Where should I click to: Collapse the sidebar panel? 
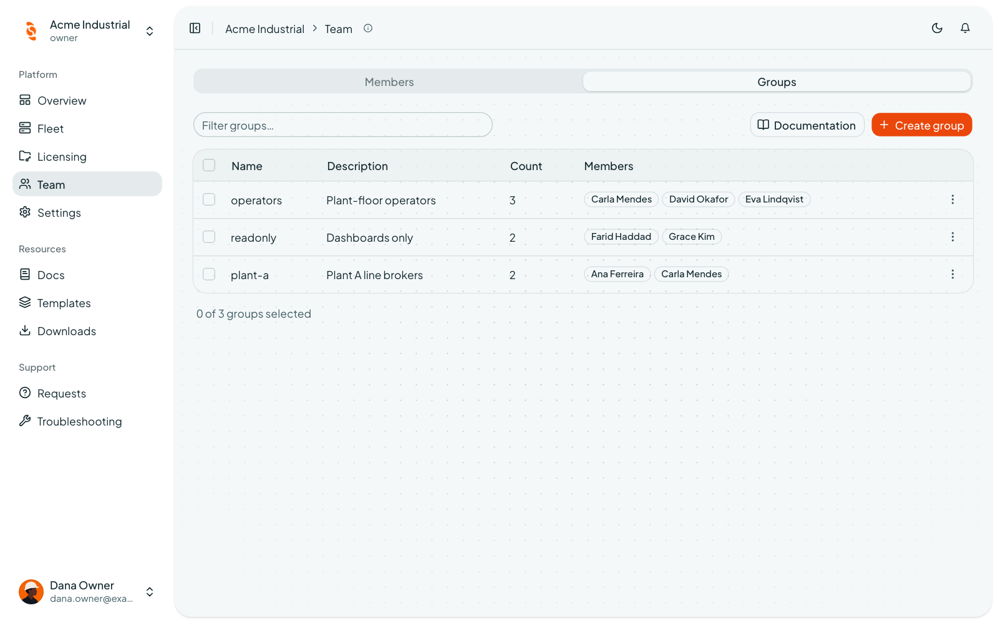click(x=195, y=28)
